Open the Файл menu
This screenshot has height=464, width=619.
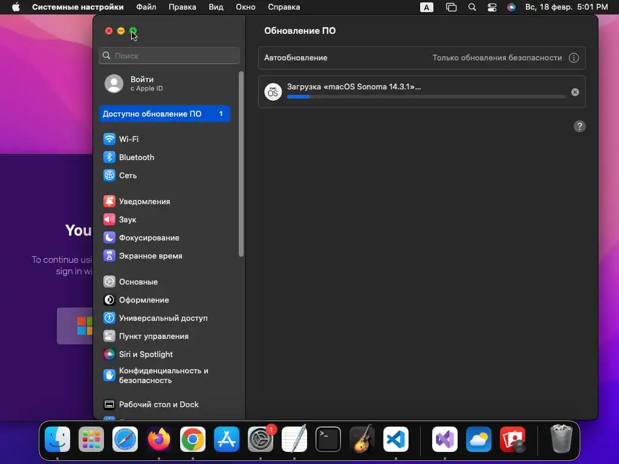(x=146, y=7)
